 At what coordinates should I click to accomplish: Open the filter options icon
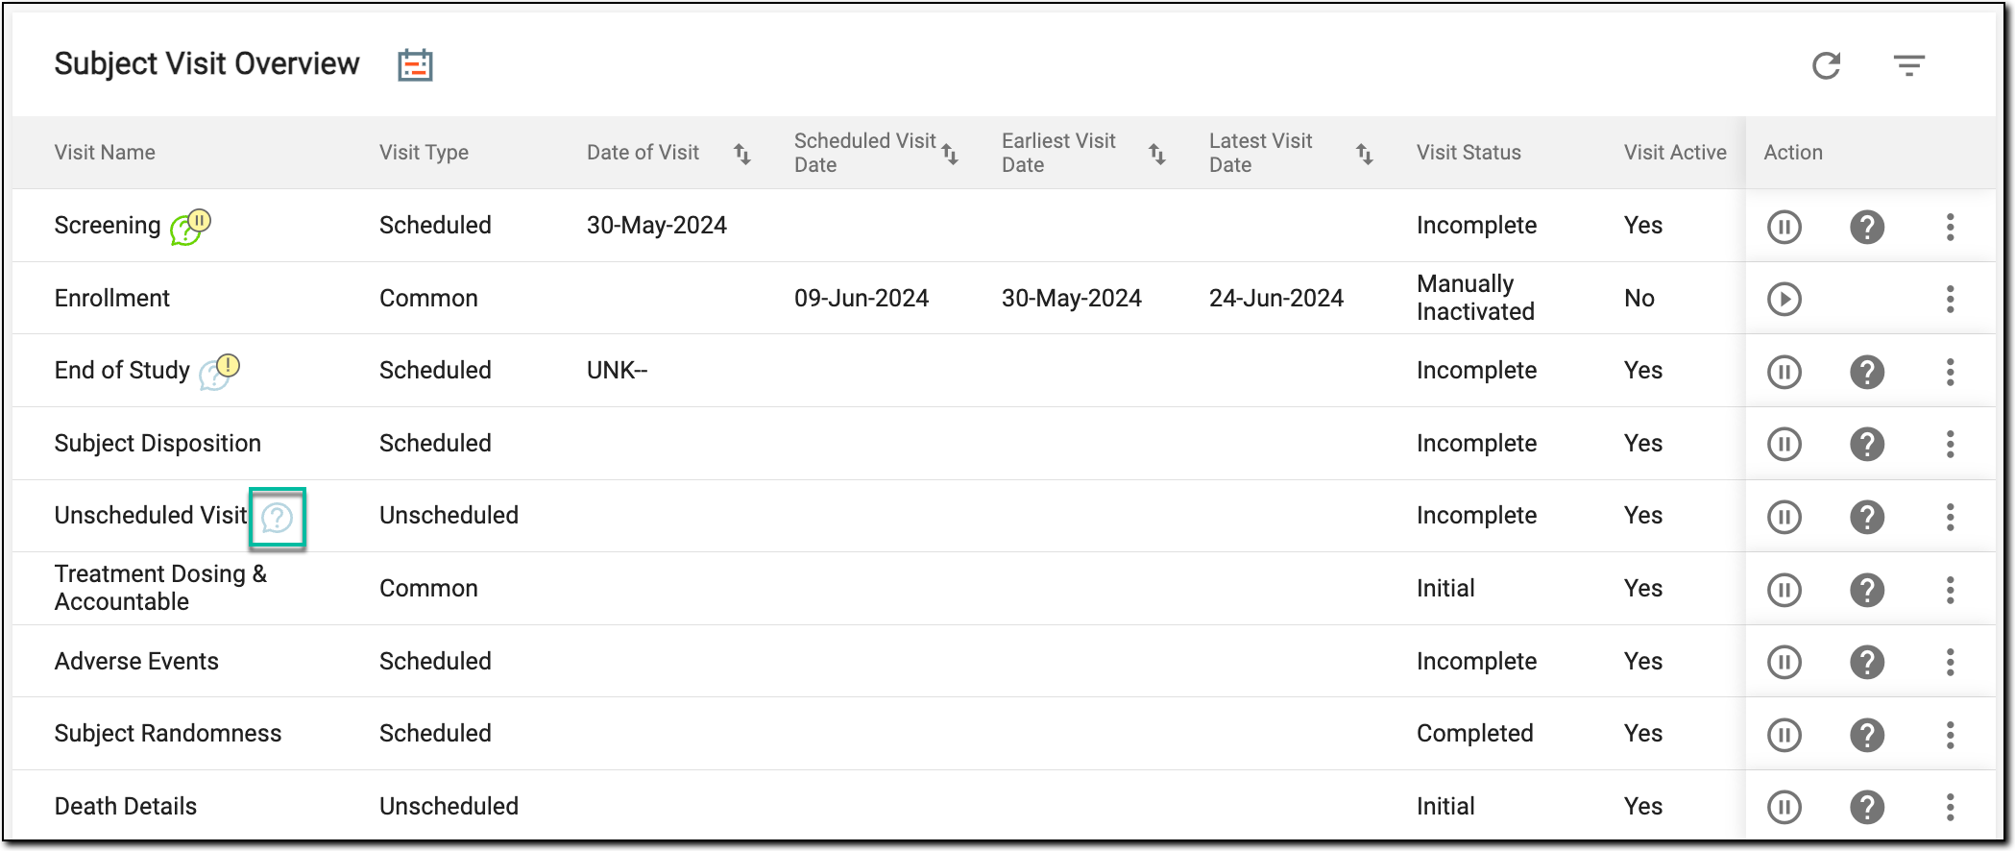(1908, 65)
